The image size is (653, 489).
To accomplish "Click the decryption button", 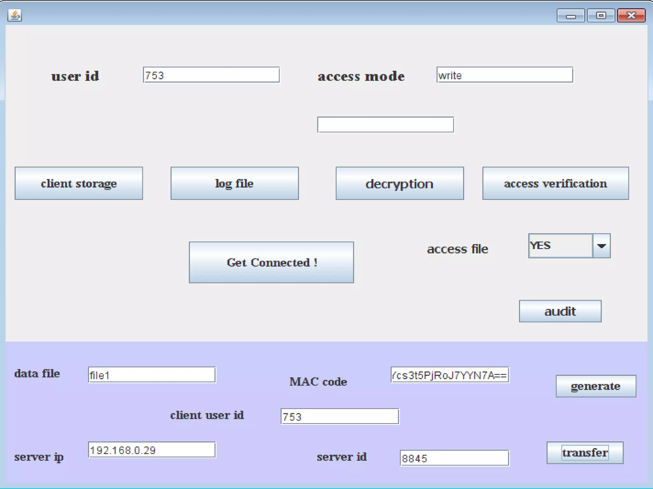I will [x=400, y=183].
